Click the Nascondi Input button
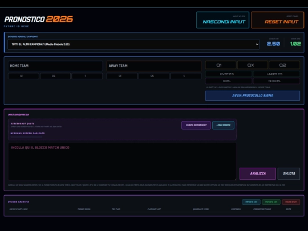This screenshot has height=231, width=308. (x=222, y=20)
